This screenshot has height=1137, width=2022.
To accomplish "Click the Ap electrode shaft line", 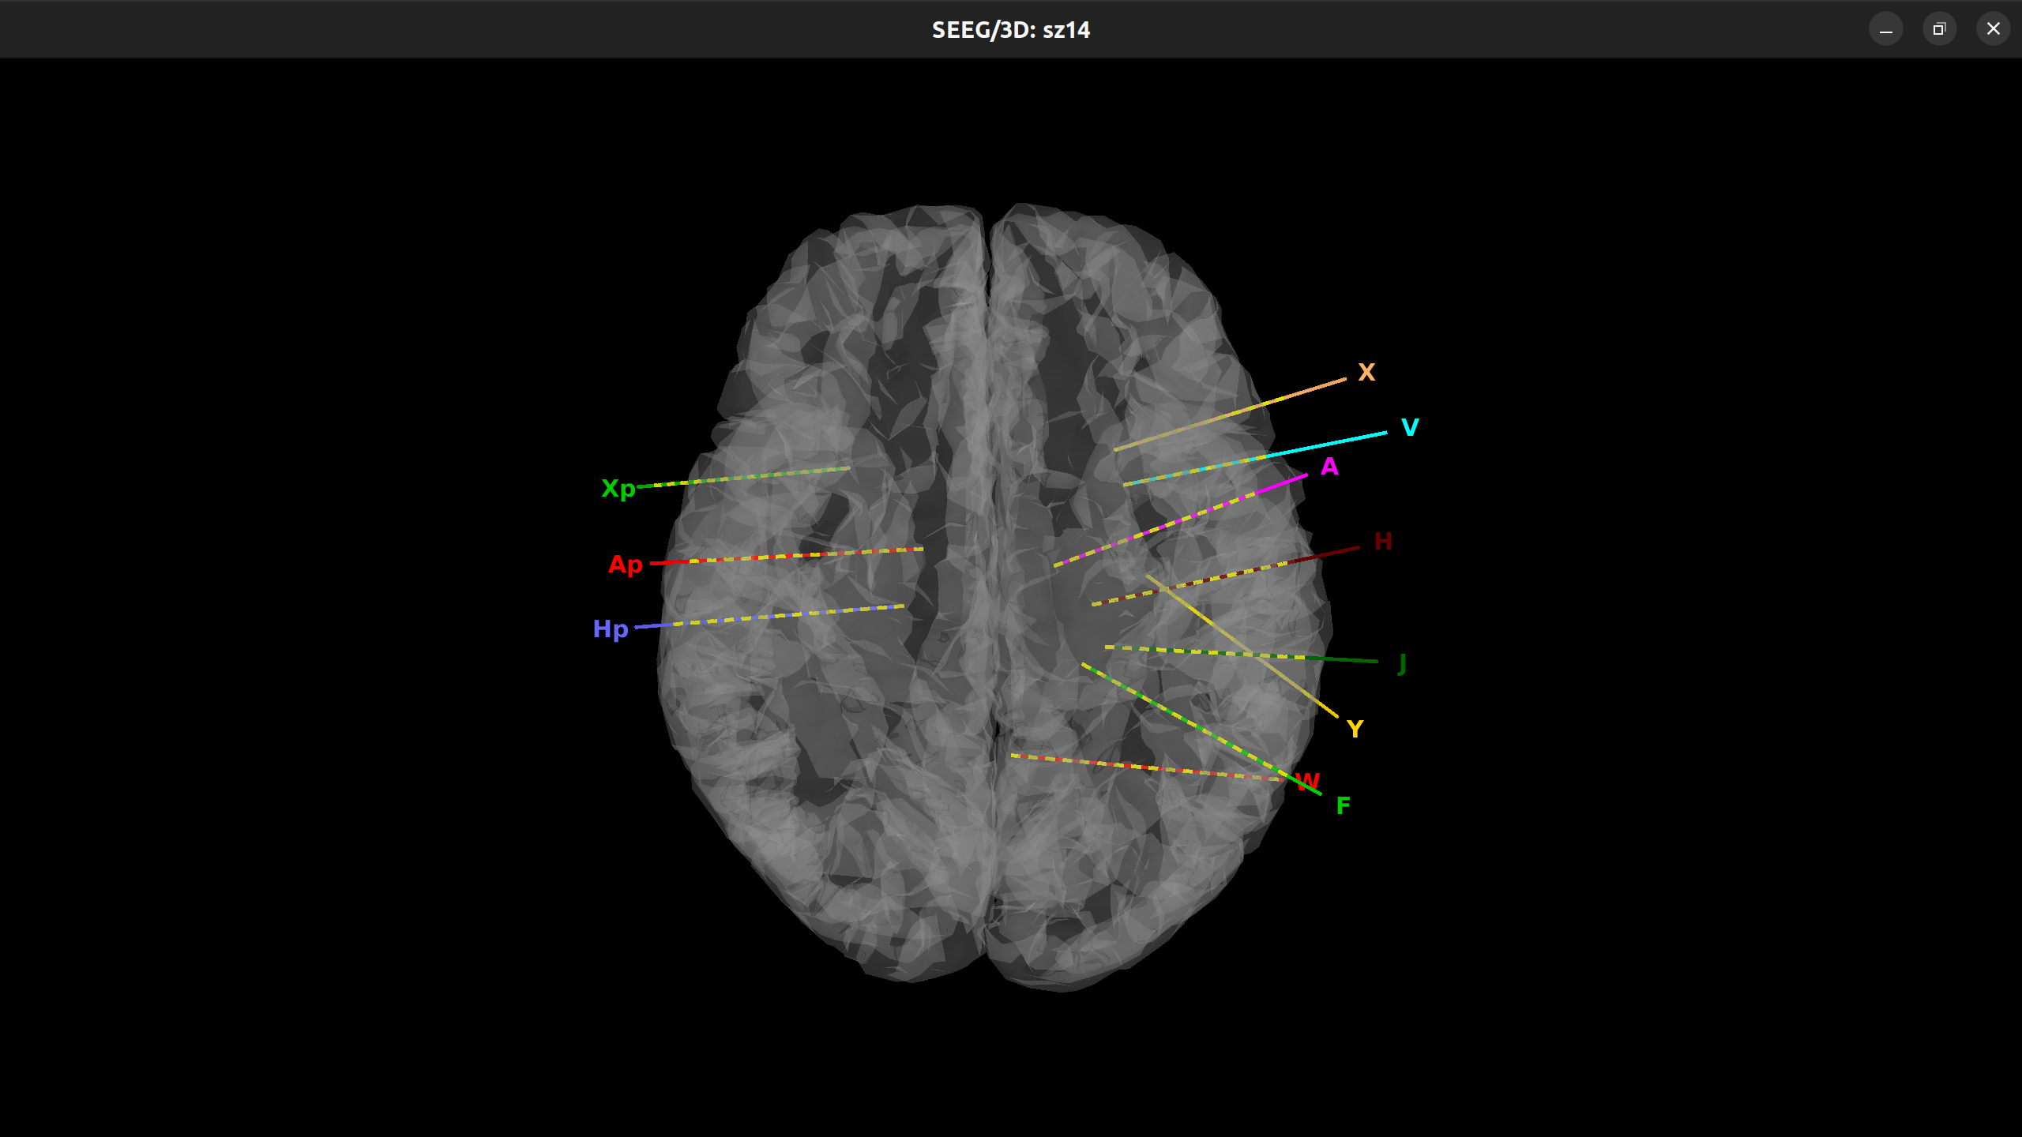I will pos(787,556).
